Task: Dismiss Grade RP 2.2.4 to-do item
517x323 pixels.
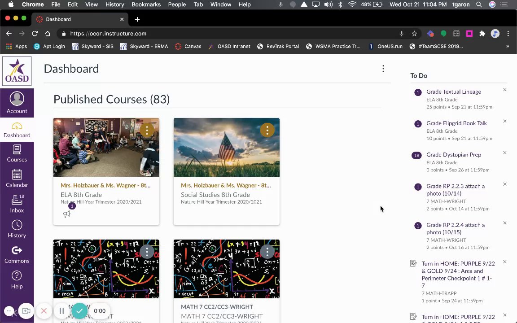Action: [505, 223]
